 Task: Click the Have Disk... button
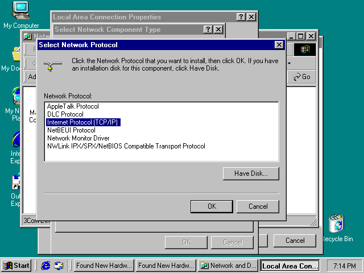pos(251,173)
